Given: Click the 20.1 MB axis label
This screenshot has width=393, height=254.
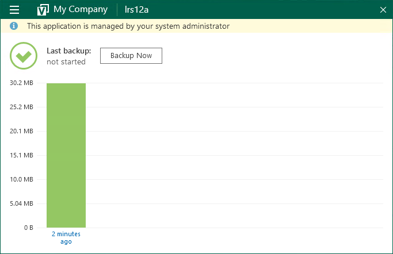Looking at the screenshot, I should point(21,132).
